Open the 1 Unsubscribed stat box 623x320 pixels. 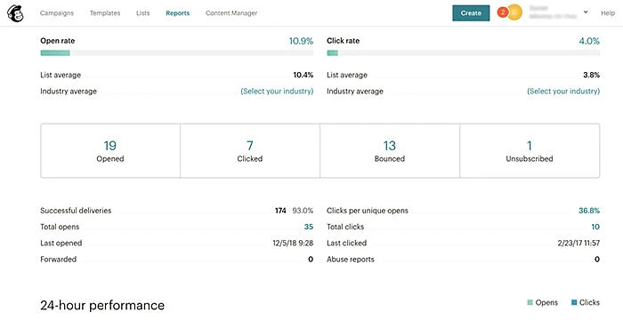530,151
